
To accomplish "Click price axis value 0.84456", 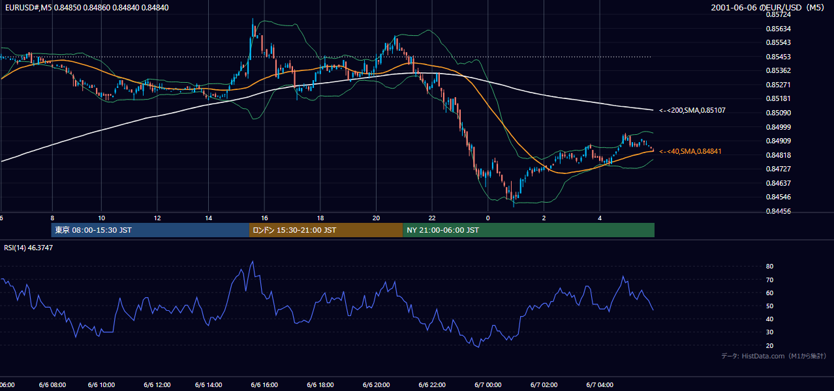I will pyautogui.click(x=778, y=211).
